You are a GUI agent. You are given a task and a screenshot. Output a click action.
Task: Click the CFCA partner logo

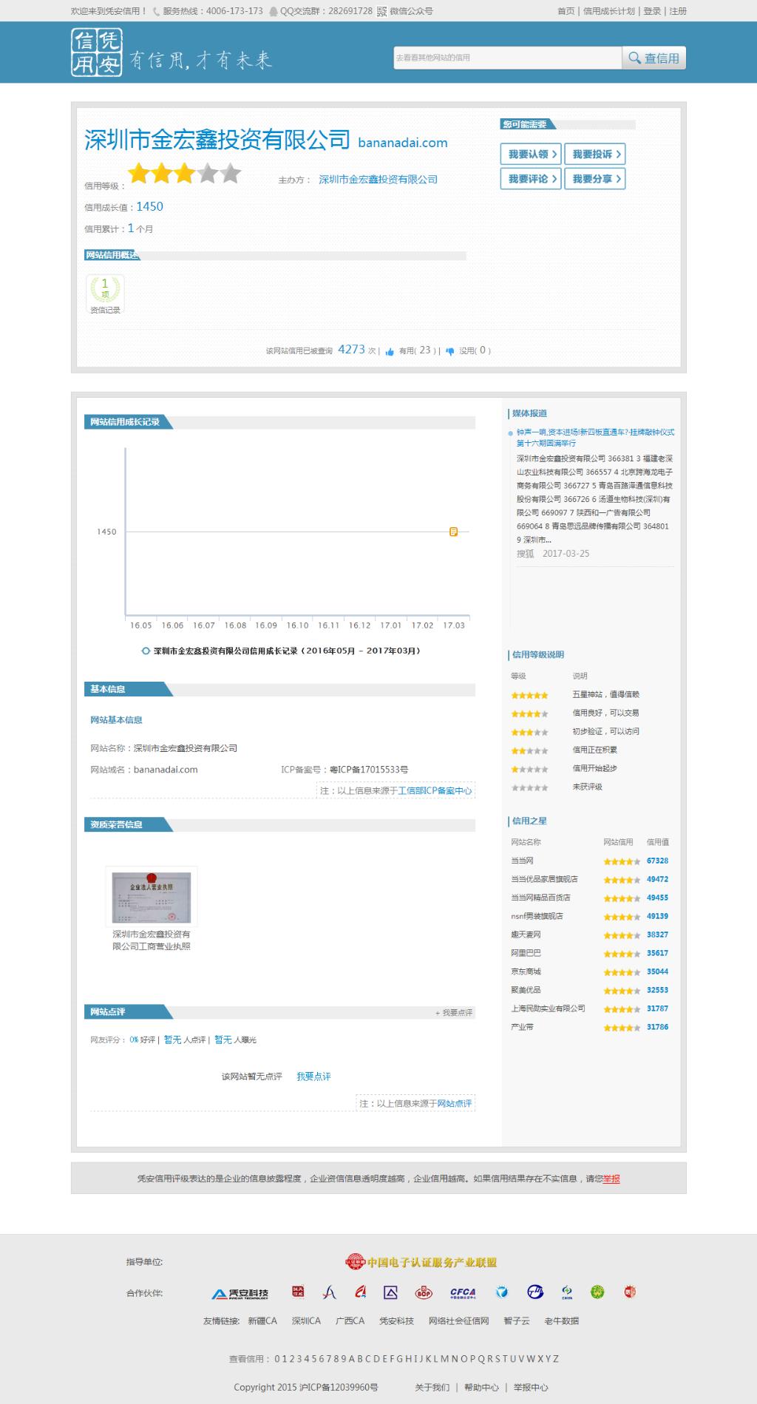pos(463,1292)
